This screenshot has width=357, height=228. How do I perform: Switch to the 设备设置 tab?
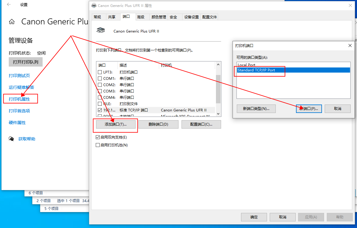coord(191,17)
